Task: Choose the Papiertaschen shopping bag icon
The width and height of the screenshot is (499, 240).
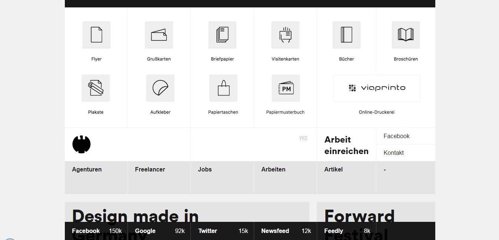Action: (x=223, y=88)
